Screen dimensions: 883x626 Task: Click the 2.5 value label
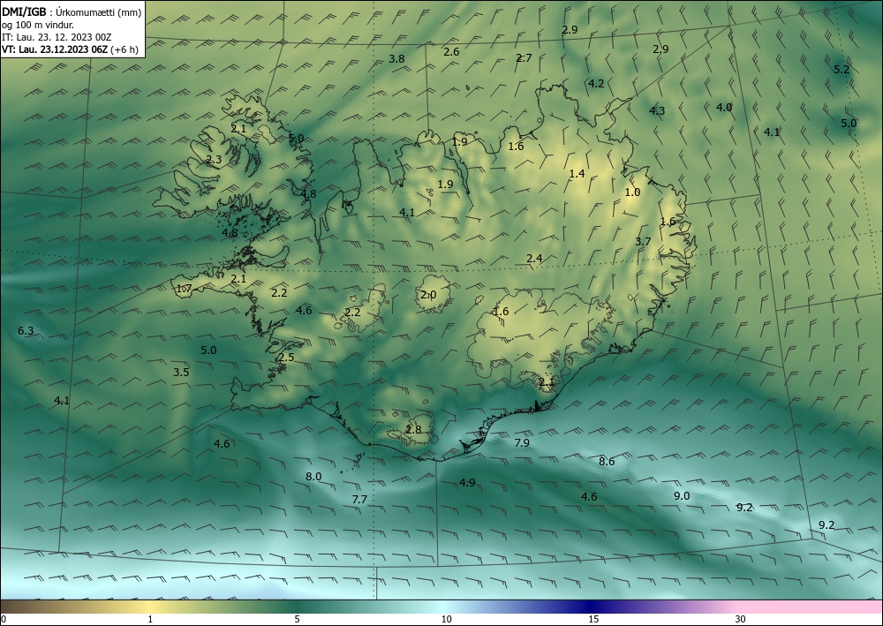tap(286, 358)
